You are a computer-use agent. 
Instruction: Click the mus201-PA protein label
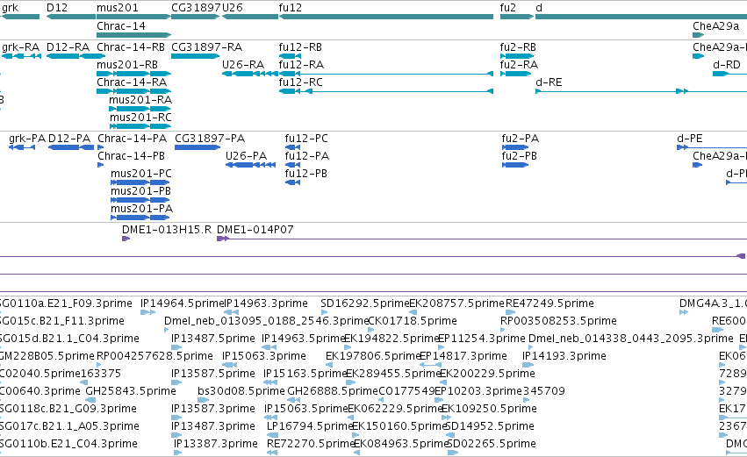(x=142, y=209)
